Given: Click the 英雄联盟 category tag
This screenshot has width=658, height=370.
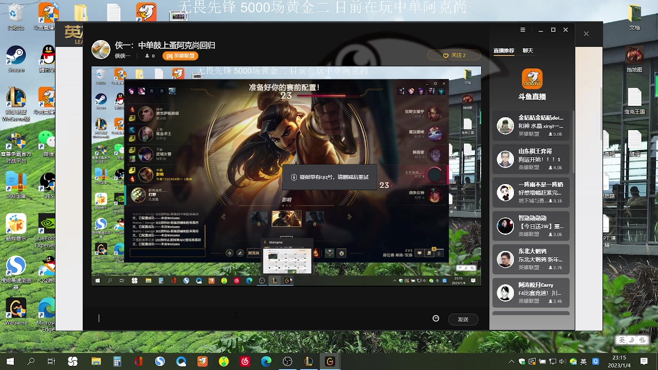Looking at the screenshot, I should point(180,56).
